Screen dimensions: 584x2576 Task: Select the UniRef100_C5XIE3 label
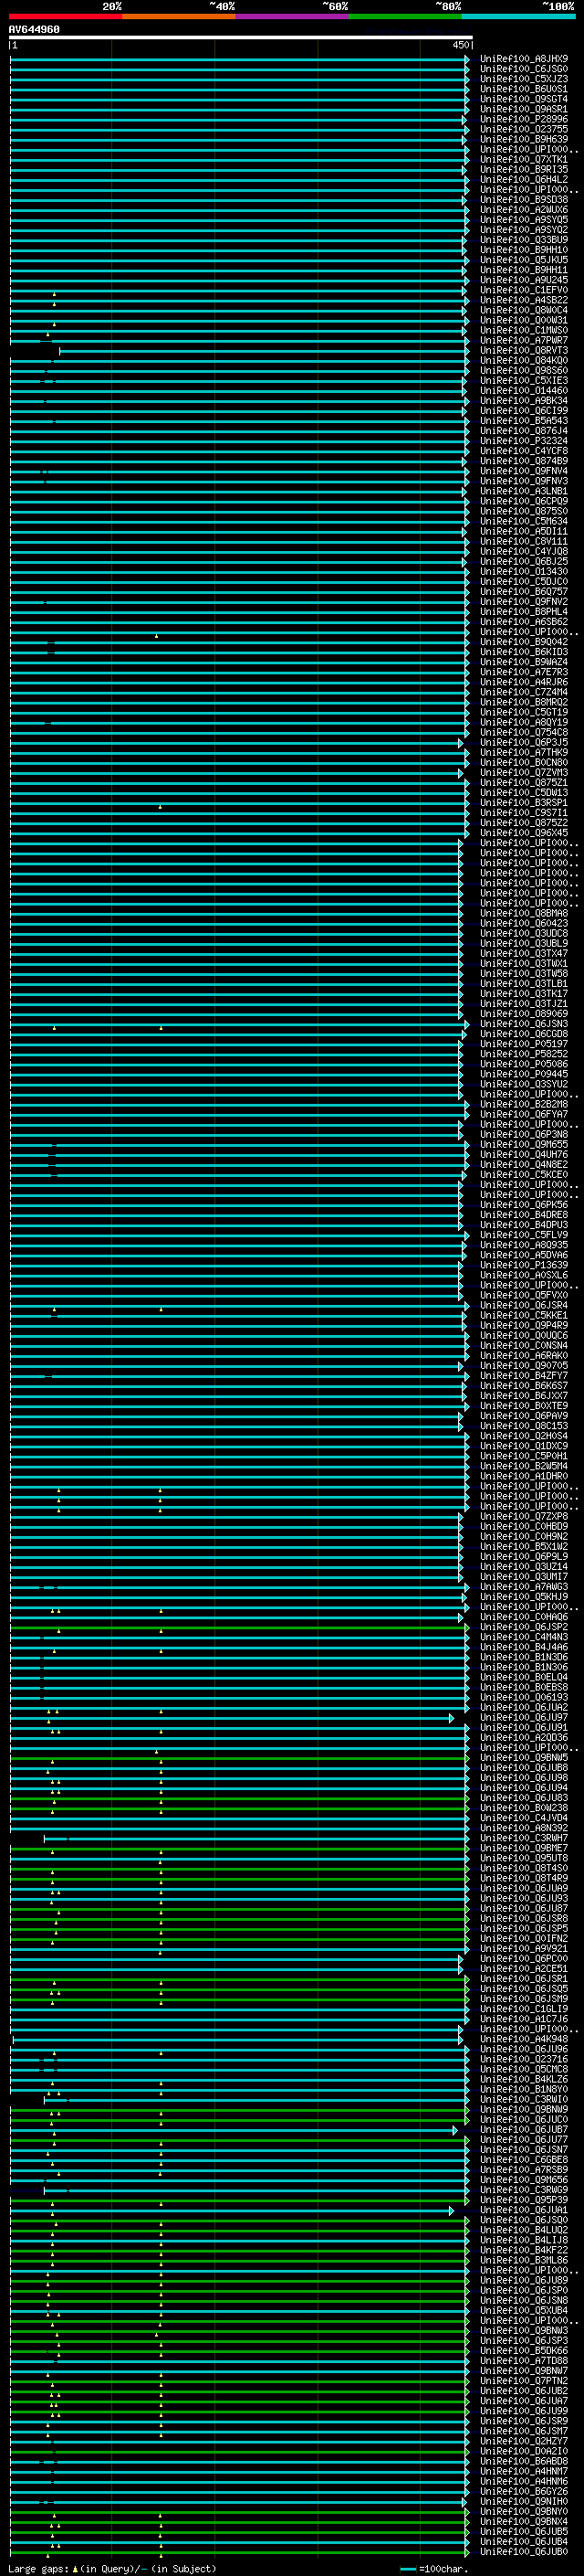pyautogui.click(x=524, y=381)
